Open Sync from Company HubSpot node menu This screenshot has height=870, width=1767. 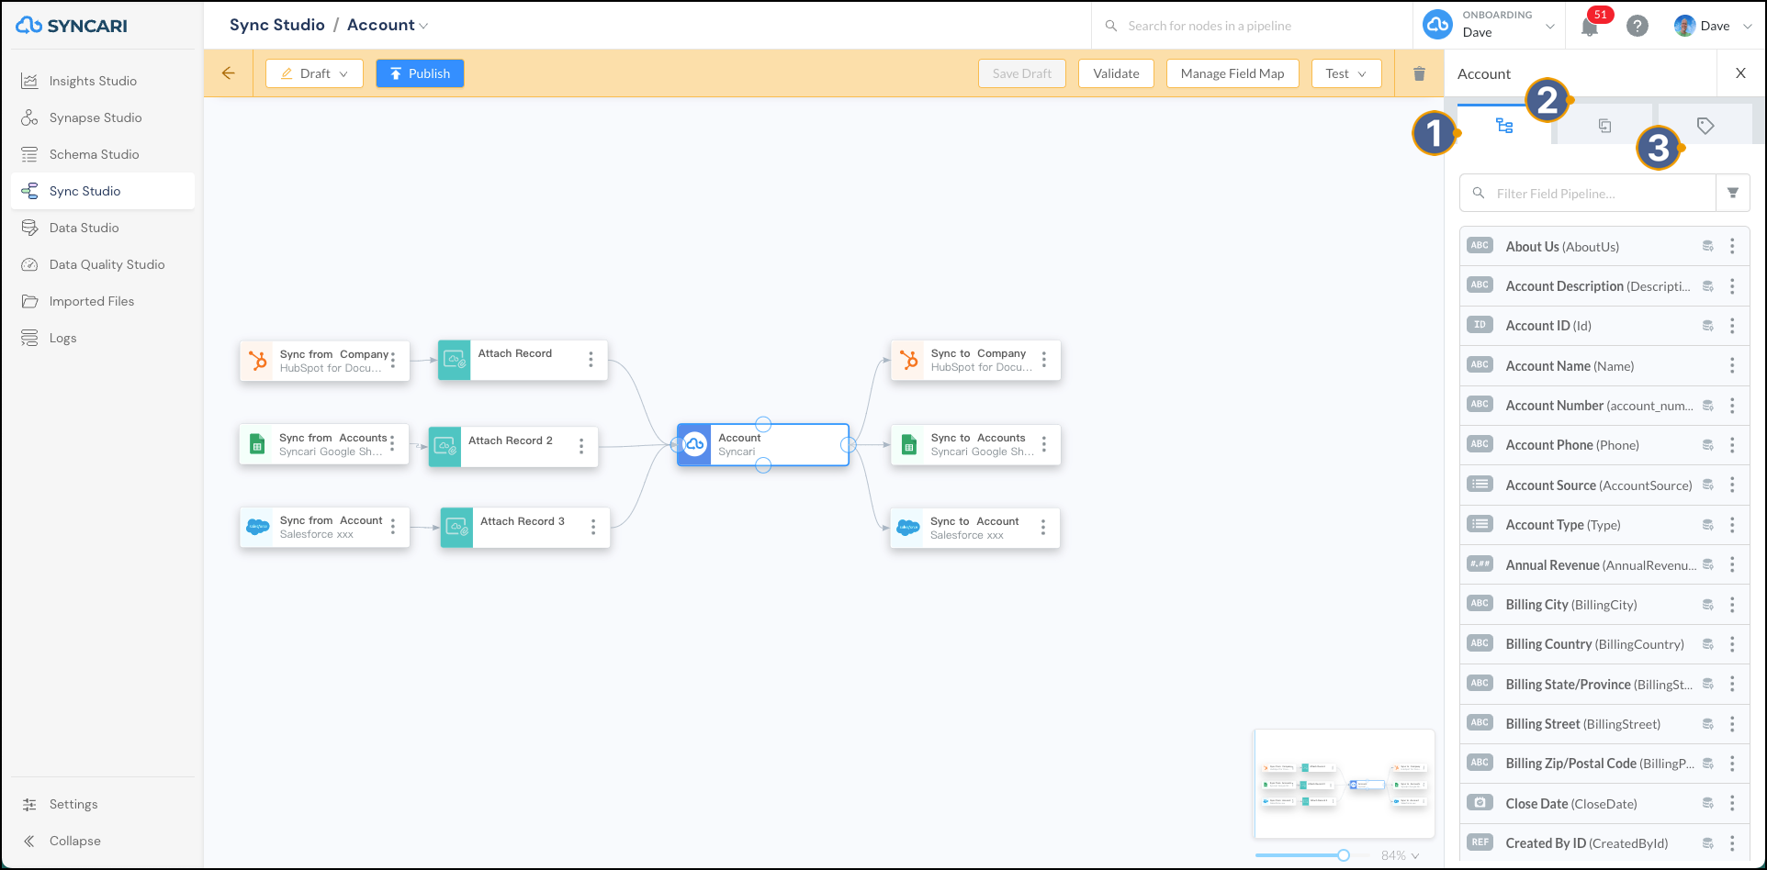[393, 361]
